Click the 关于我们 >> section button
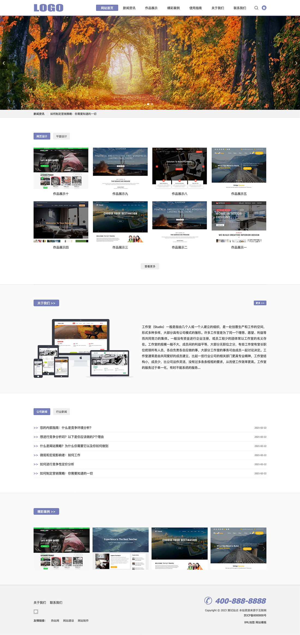Image resolution: width=300 pixels, height=635 pixels. point(46,303)
